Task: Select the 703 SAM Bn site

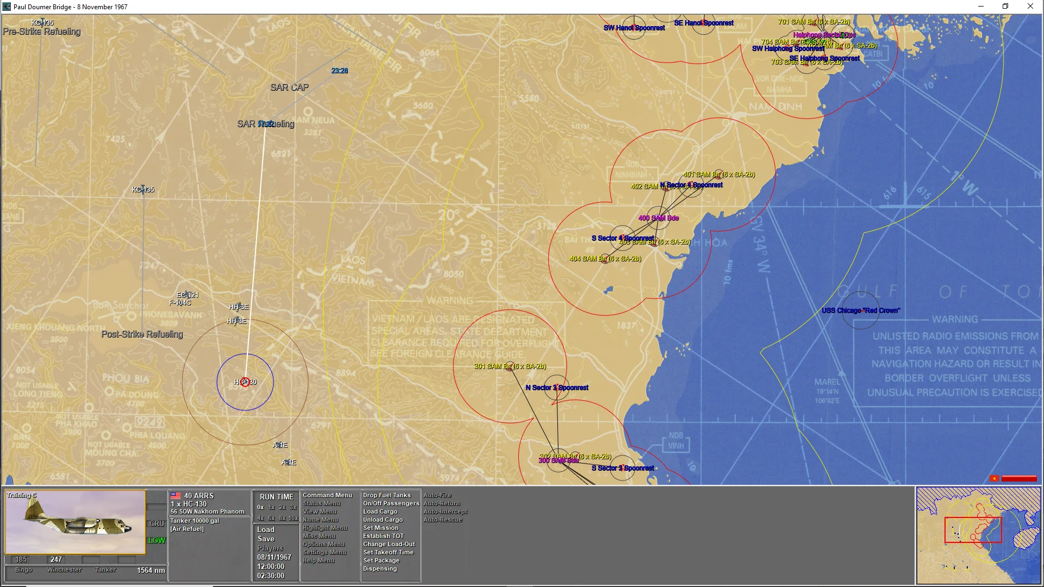Action: coord(806,62)
